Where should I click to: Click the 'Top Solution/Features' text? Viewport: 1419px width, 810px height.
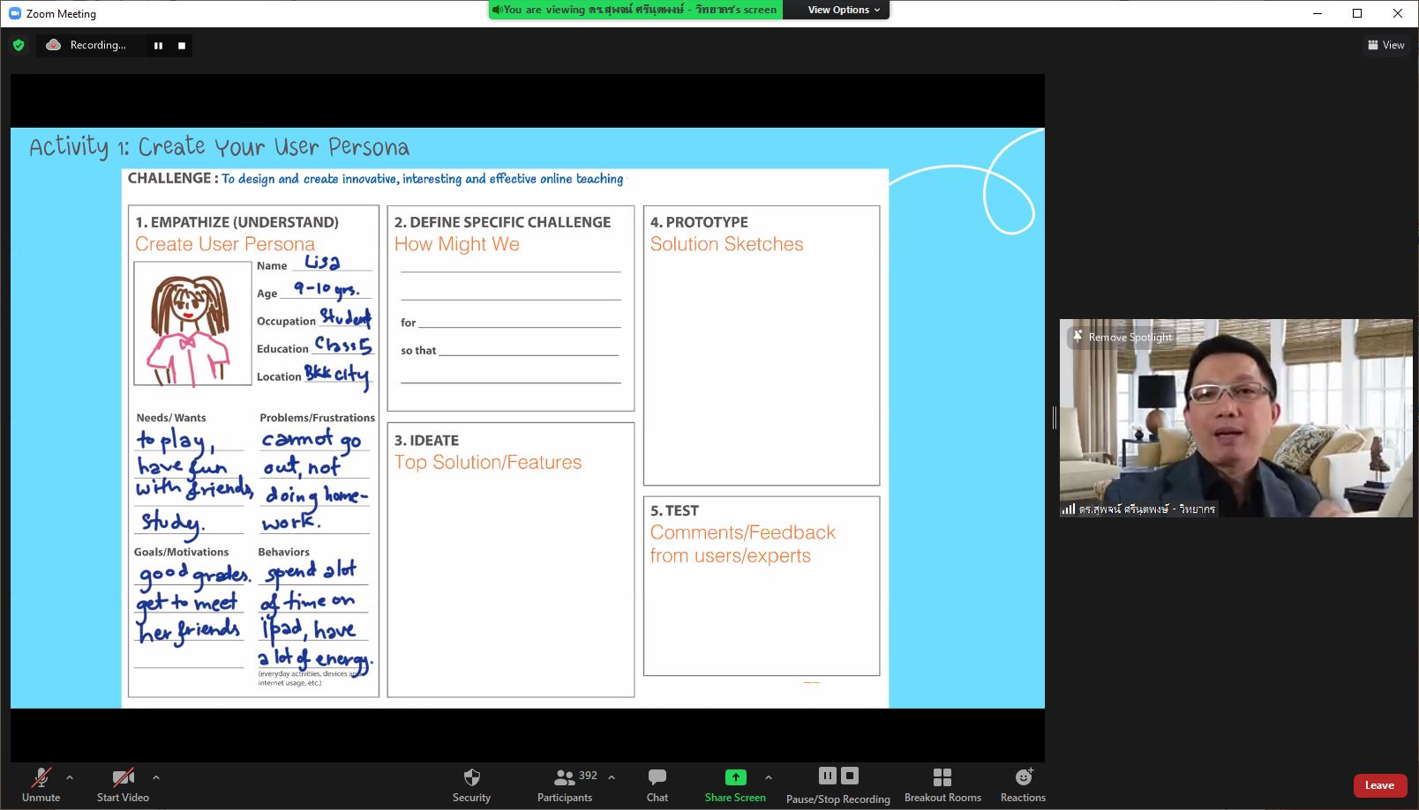[488, 463]
